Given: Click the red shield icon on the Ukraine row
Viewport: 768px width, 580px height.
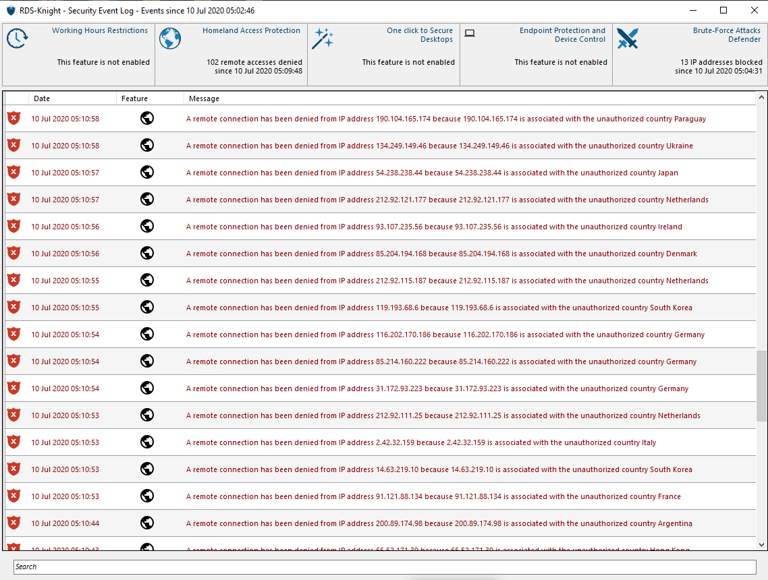Looking at the screenshot, I should pos(13,145).
